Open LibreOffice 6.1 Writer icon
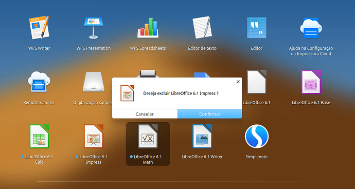 point(202,136)
